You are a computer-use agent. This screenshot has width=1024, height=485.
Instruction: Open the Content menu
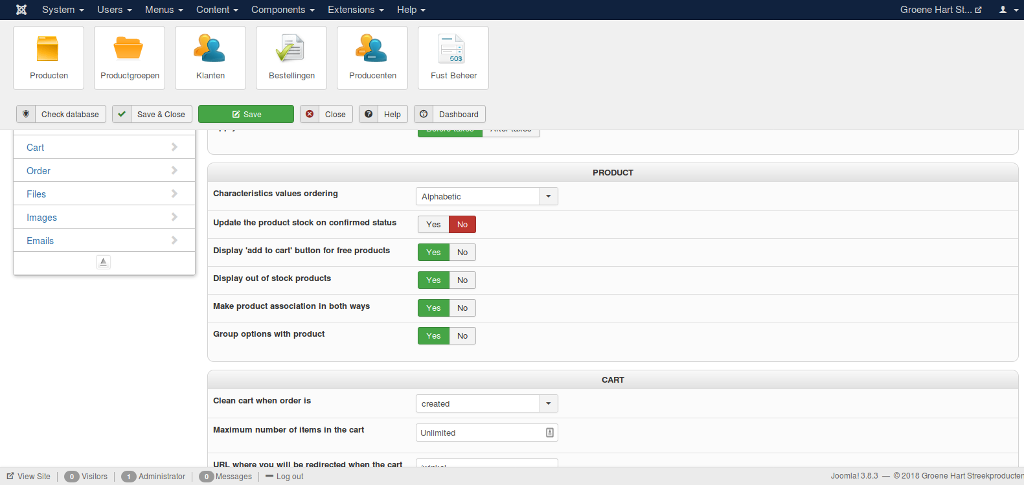(217, 10)
